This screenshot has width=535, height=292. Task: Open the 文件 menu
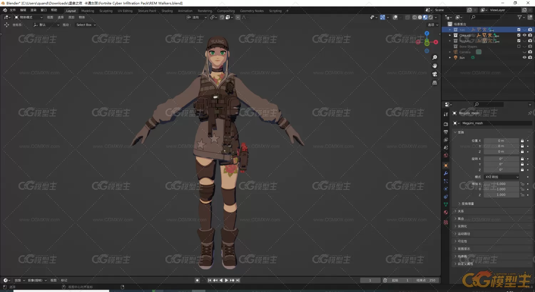(13, 10)
